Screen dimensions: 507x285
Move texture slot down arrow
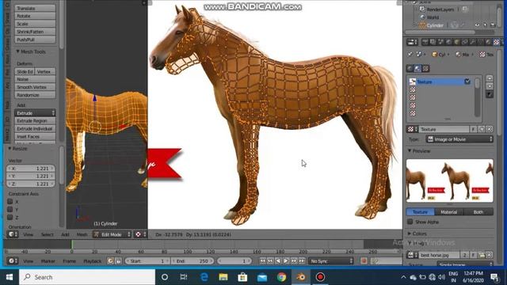[490, 86]
